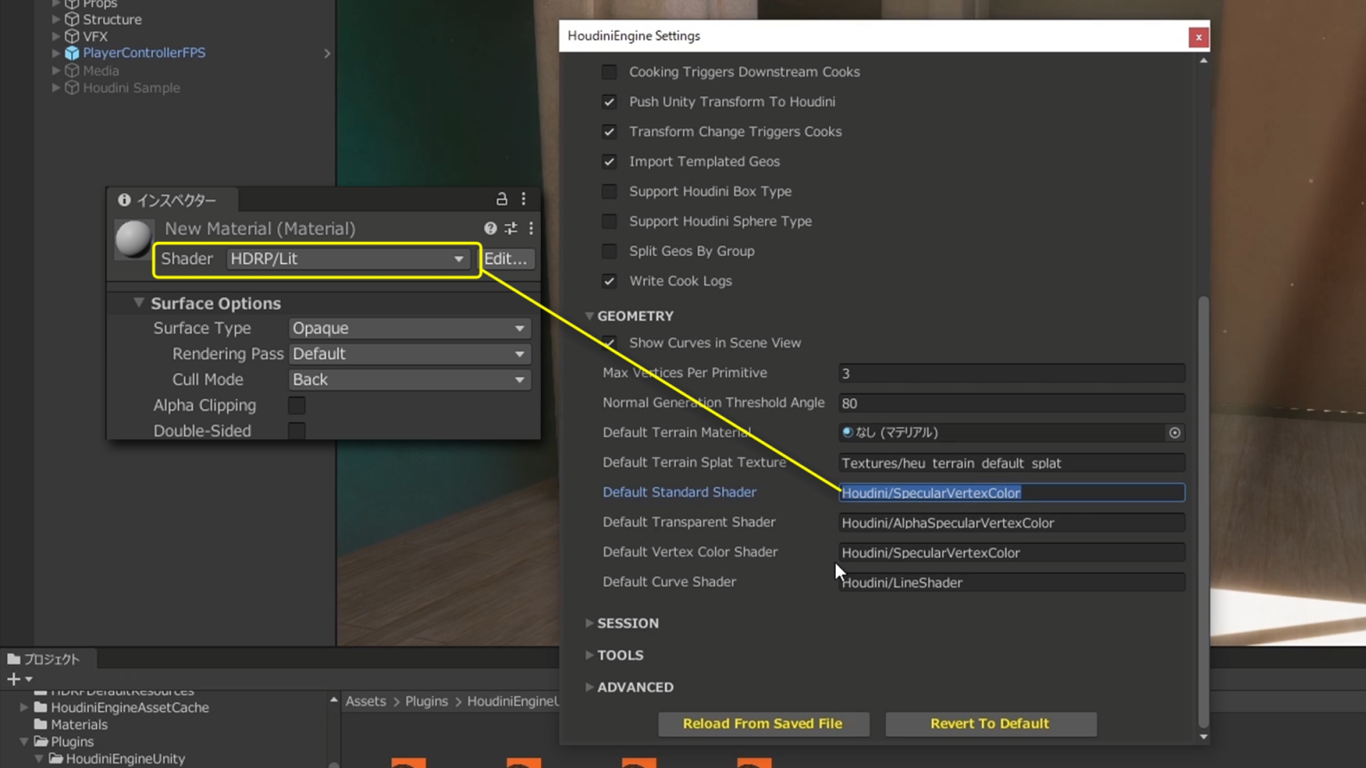Enable Cooking Triggers Downstream Cooks
This screenshot has height=768, width=1366.
click(x=609, y=72)
